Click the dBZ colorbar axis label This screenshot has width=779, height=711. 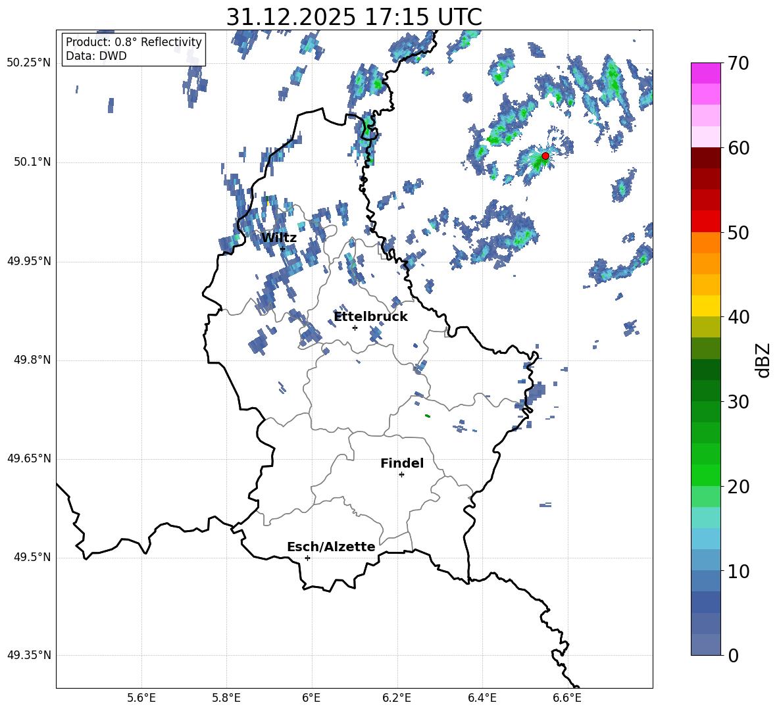[x=763, y=360]
